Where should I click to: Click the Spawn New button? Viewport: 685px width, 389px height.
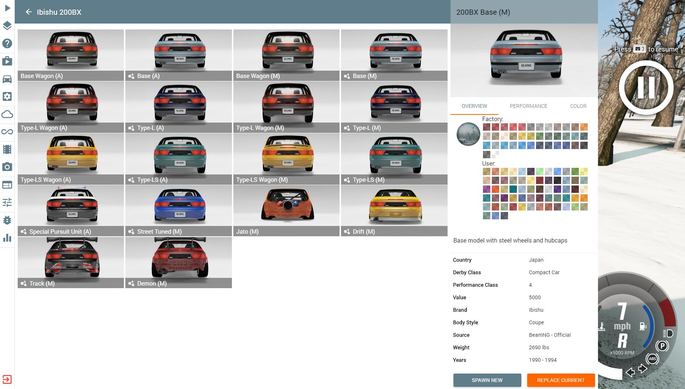[487, 380]
